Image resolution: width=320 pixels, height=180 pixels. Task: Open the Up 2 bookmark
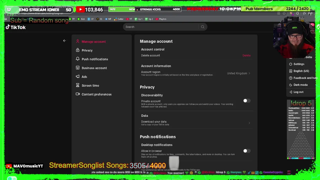coord(149,19)
